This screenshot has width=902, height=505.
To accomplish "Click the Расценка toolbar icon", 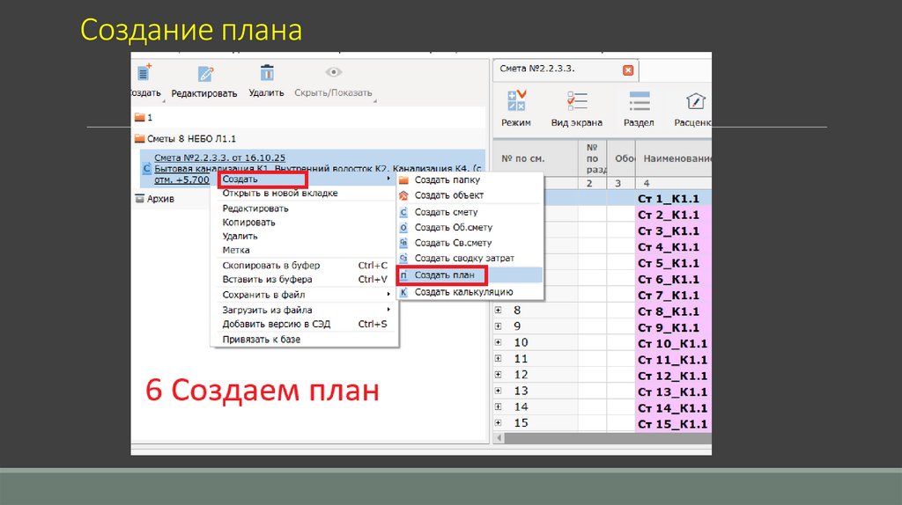I will pyautogui.click(x=696, y=101).
